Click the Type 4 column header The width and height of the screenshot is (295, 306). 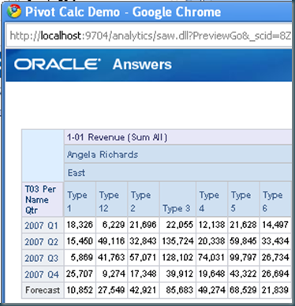212,200
